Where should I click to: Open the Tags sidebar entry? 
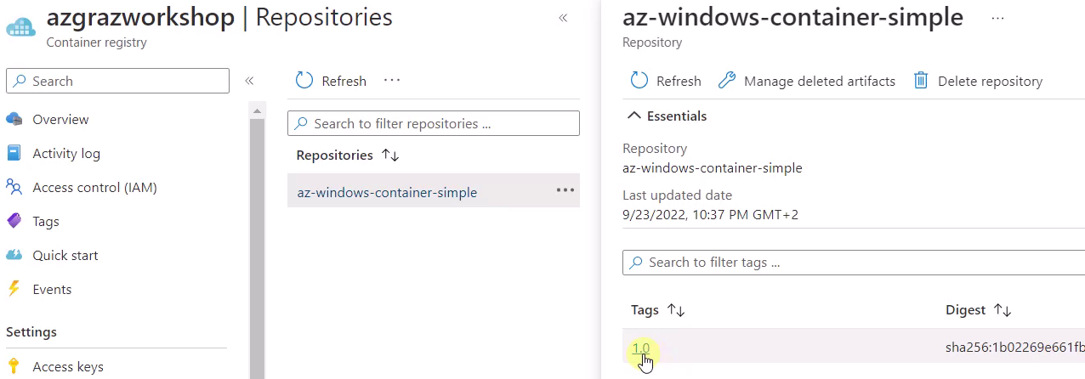tap(46, 222)
